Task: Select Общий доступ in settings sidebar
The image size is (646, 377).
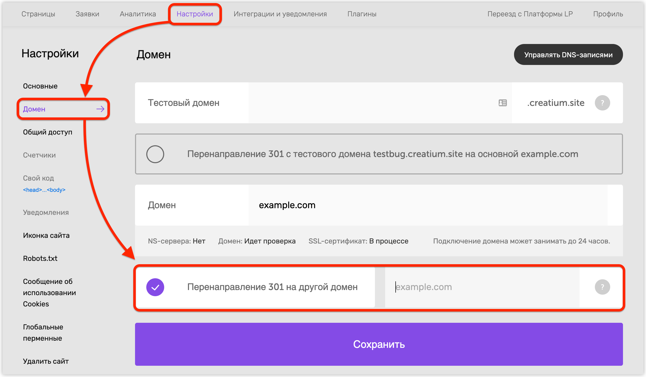Action: click(48, 132)
